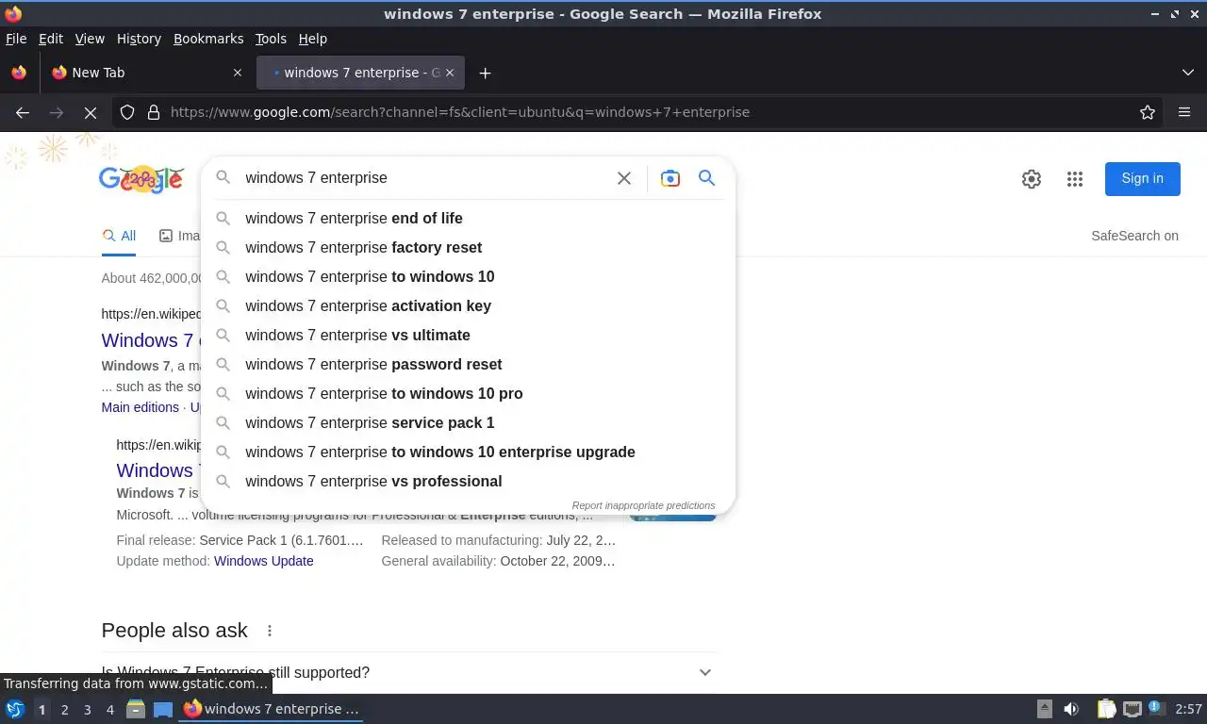1207x724 pixels.
Task: Close the windows 7 enterprise tab
Action: pyautogui.click(x=450, y=73)
